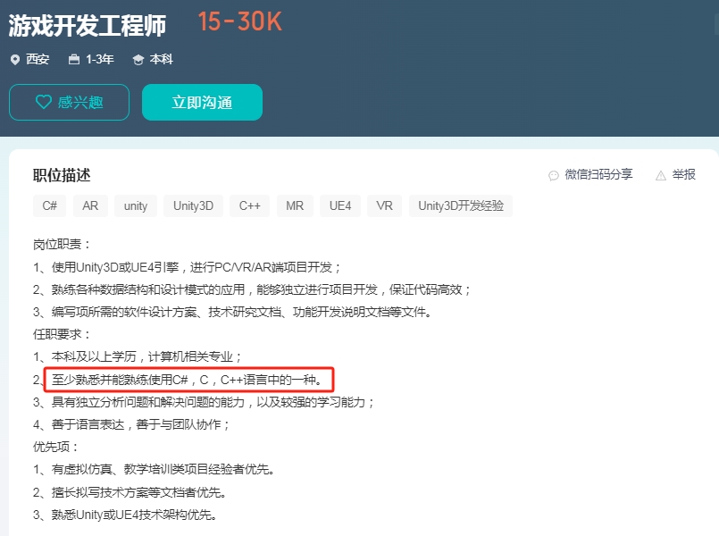
Task: Click the 职位描述 heading
Action: click(62, 175)
